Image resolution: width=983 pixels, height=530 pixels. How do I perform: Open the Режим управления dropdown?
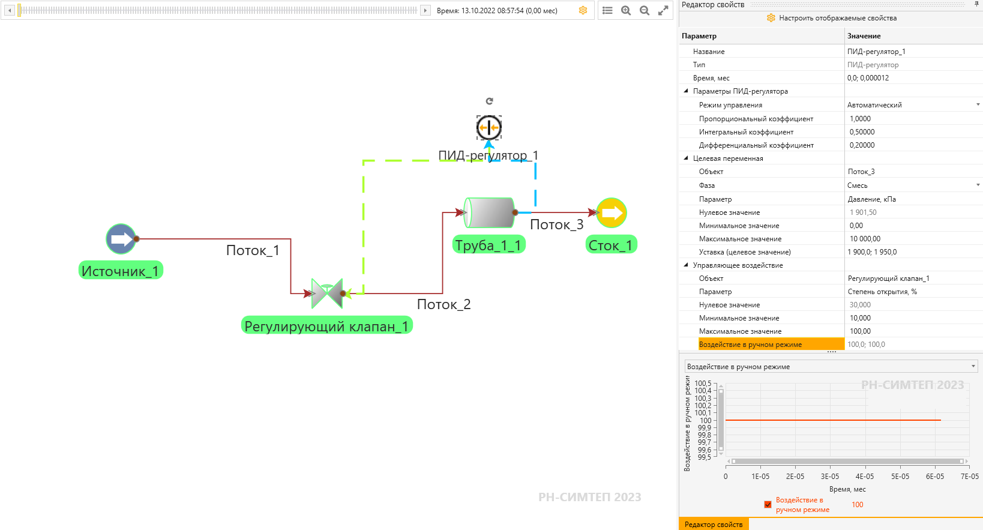pos(978,104)
